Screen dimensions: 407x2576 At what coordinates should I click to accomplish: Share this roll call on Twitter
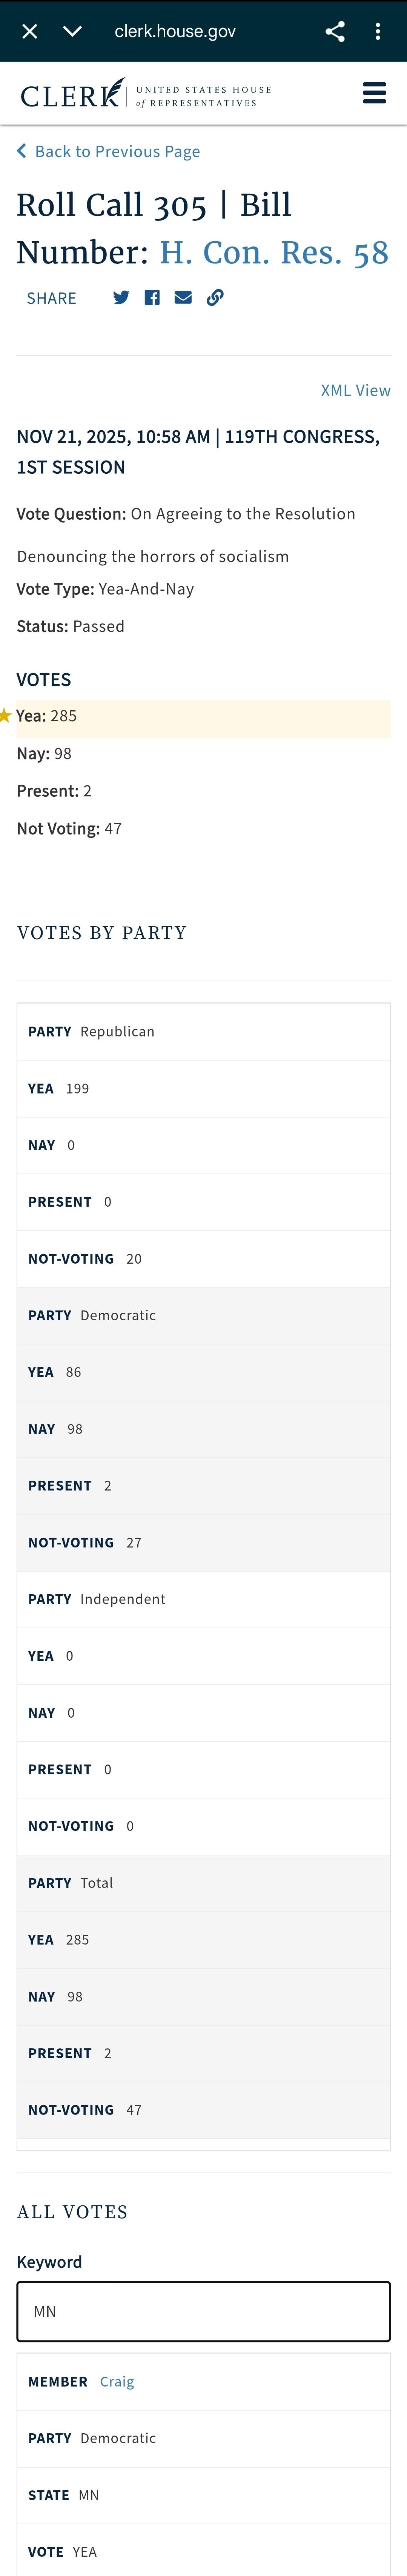(121, 298)
